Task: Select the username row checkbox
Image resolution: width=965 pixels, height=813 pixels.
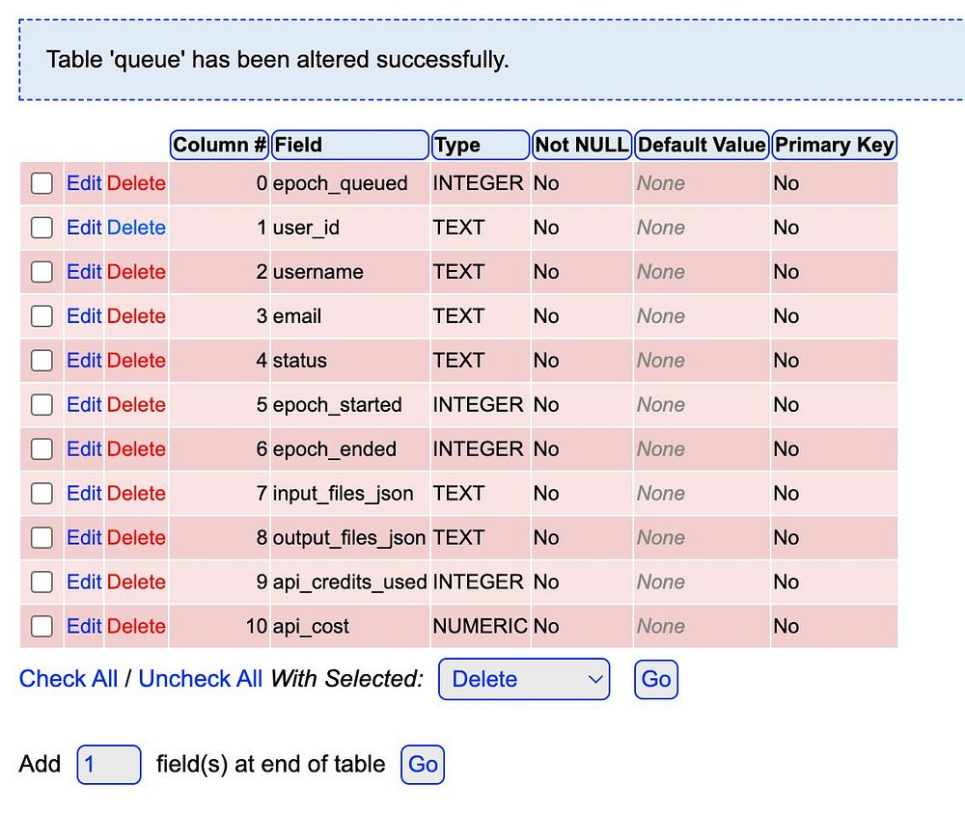Action: click(41, 271)
